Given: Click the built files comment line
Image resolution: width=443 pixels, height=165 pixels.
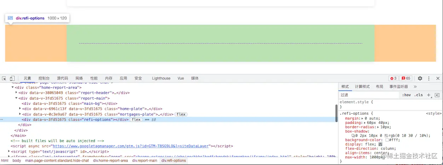Looking at the screenshot, I should (x=57, y=141).
